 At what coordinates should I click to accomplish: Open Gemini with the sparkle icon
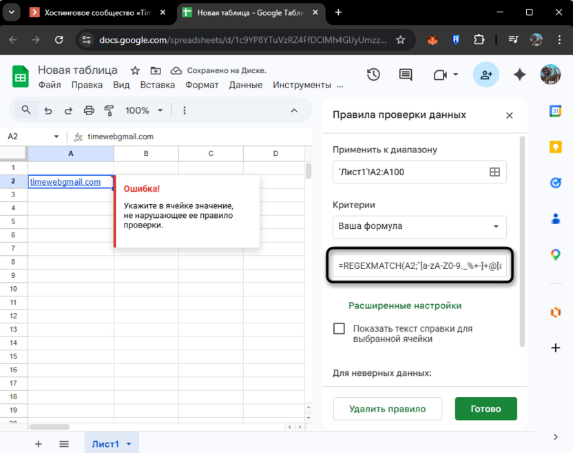point(519,74)
